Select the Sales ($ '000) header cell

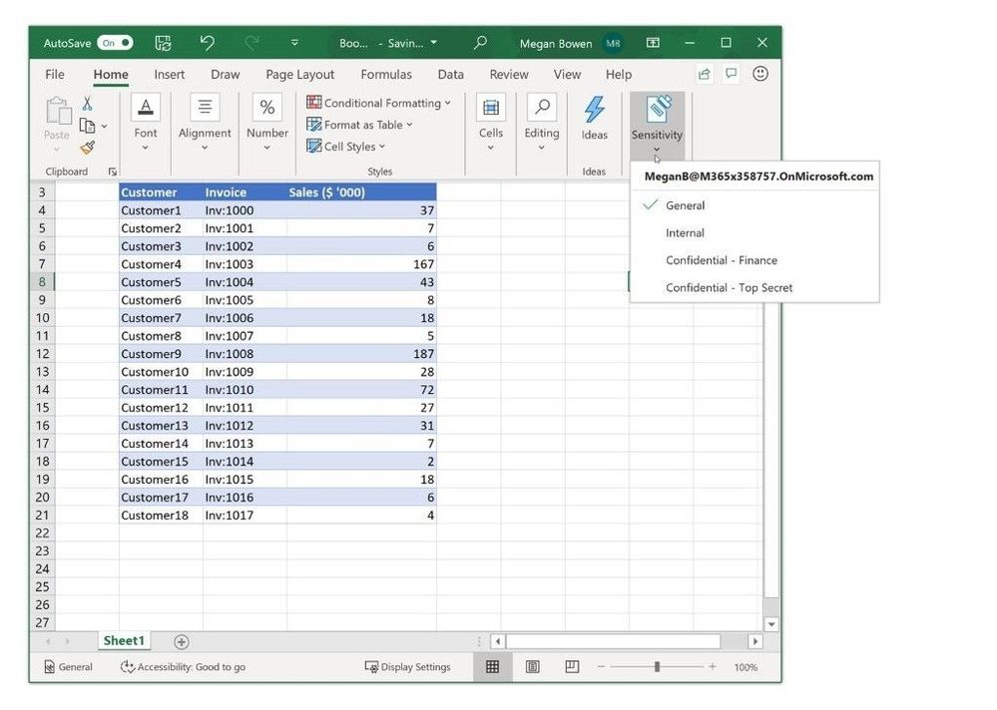[361, 192]
